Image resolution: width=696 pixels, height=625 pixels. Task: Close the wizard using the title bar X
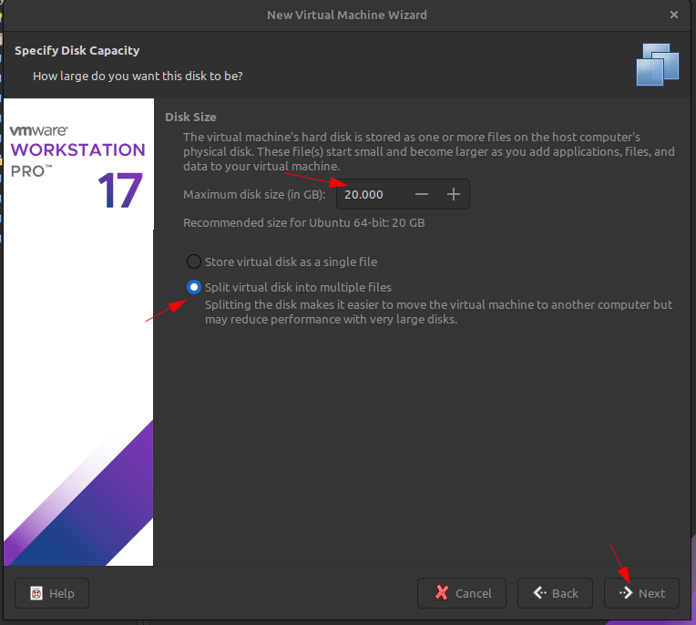click(674, 15)
